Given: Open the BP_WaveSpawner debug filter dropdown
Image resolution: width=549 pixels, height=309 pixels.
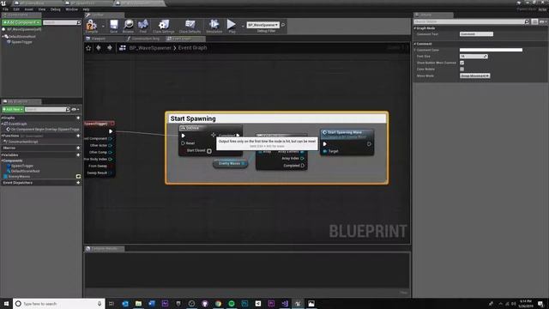Looking at the screenshot, I should (x=263, y=25).
